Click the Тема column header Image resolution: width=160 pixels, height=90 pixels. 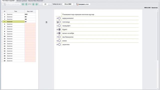click(15, 11)
